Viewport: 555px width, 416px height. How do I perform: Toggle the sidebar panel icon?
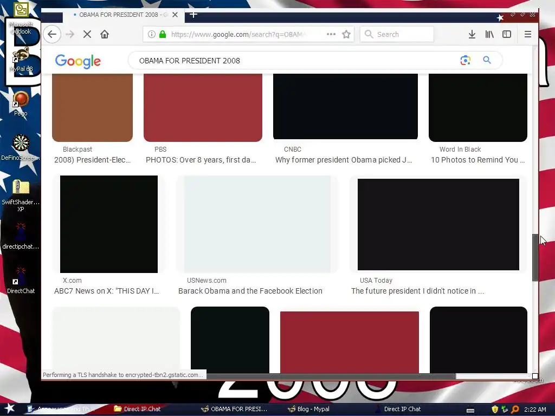point(507,34)
